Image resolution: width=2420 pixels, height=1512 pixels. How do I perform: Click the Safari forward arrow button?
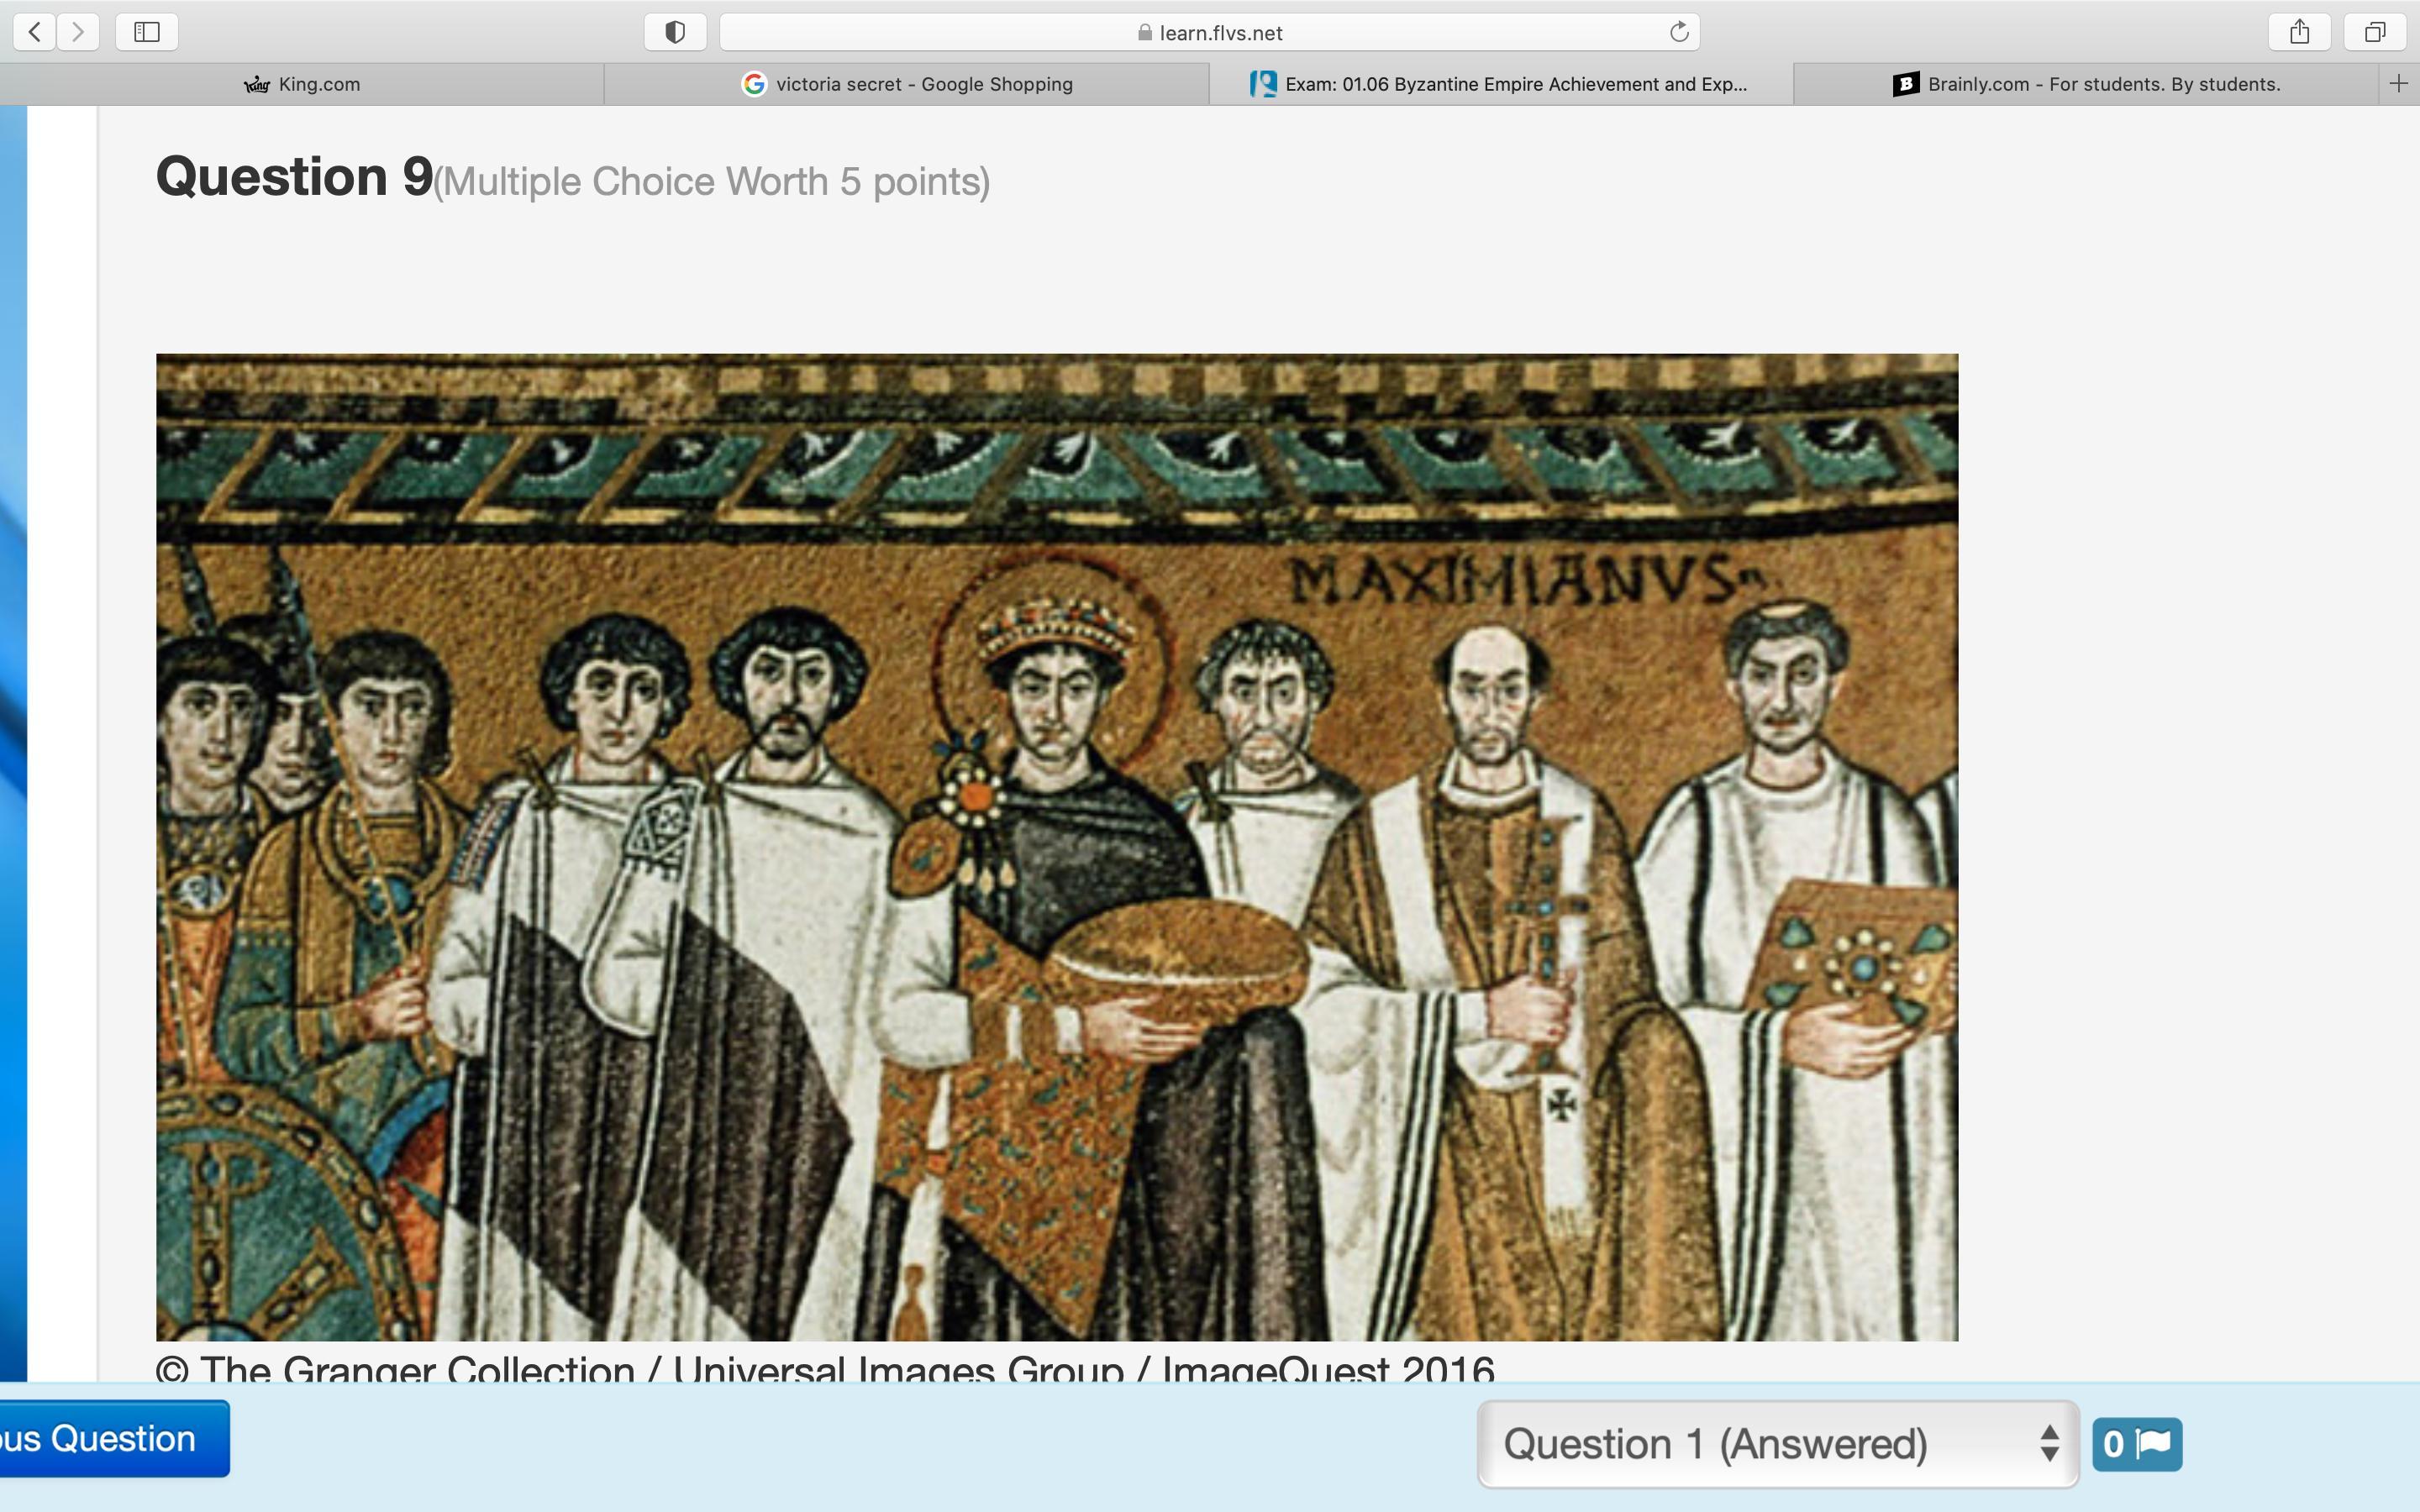[x=78, y=32]
